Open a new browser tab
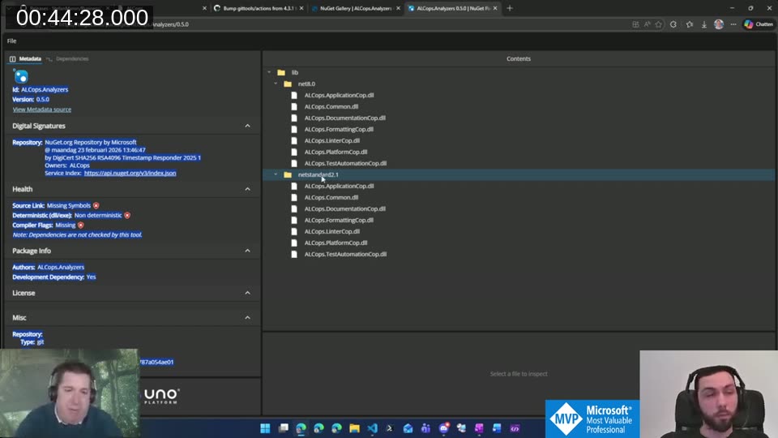 tap(510, 8)
